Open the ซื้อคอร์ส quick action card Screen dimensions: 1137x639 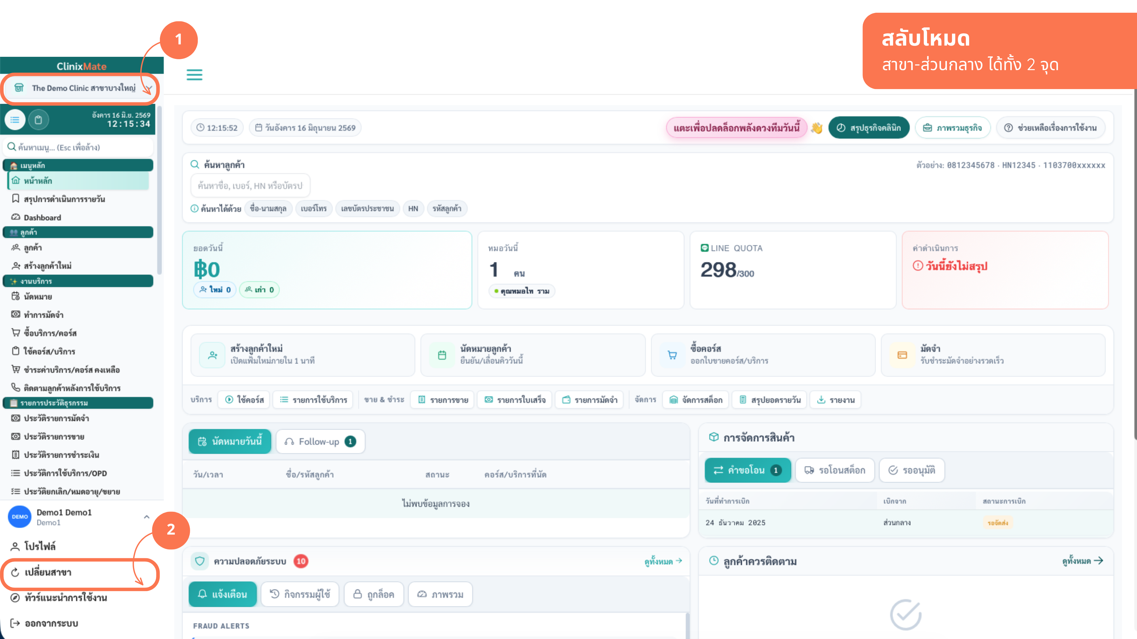(763, 355)
